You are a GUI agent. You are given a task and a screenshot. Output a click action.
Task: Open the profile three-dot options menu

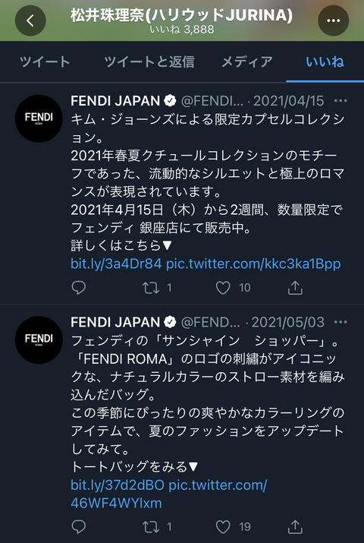click(x=333, y=21)
